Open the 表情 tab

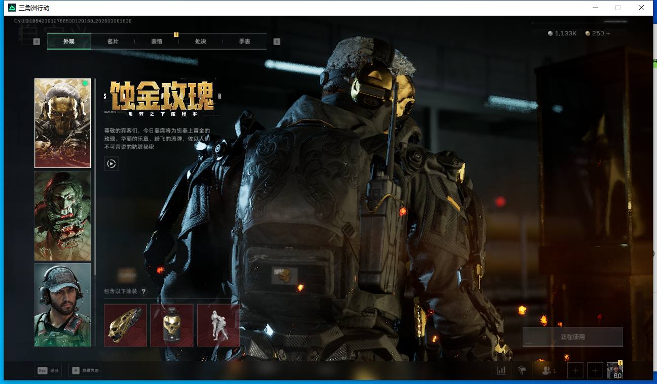(157, 41)
